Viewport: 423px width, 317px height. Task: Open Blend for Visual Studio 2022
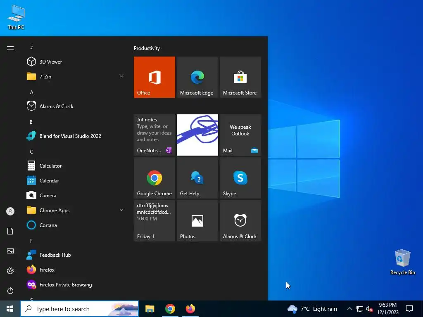pos(76,136)
